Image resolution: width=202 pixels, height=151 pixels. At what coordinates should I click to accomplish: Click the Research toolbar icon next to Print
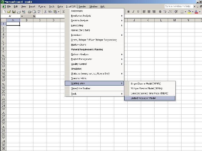(24, 12)
